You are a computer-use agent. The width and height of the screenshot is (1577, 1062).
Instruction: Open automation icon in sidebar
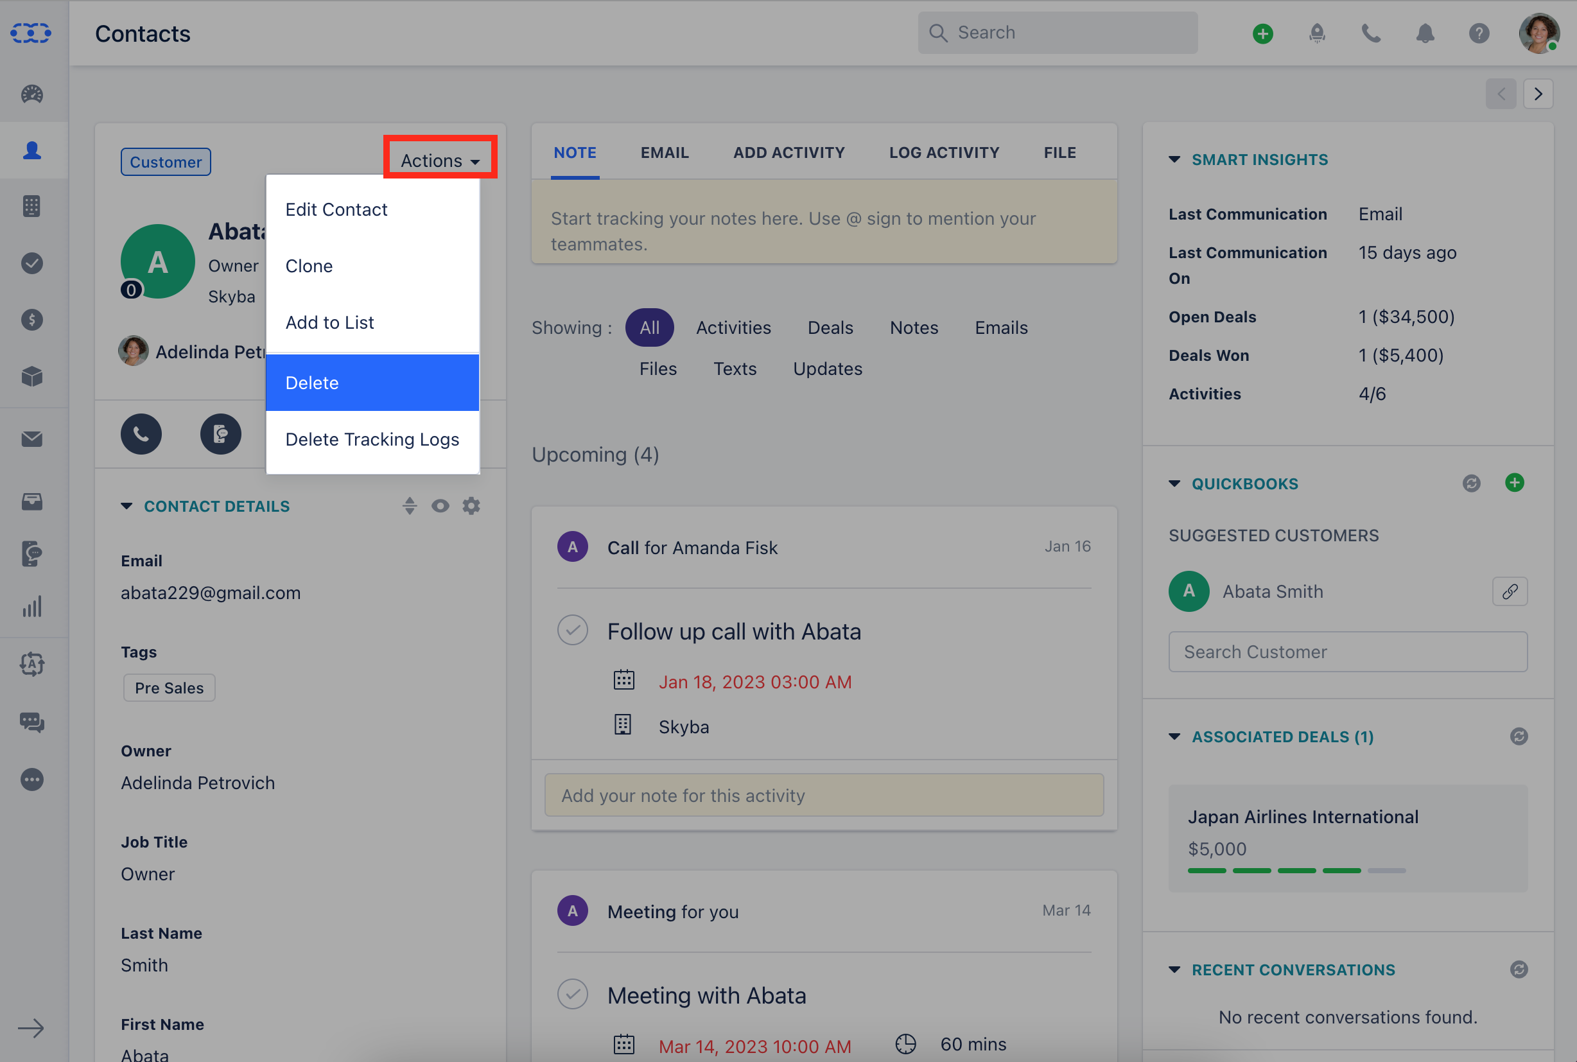[32, 664]
